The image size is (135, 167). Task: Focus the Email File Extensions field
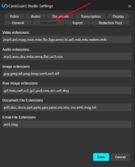(x=67, y=124)
